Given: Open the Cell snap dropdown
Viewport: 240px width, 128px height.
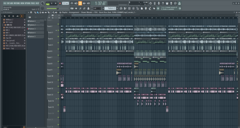Looking at the screenshot, I should coord(97,8).
